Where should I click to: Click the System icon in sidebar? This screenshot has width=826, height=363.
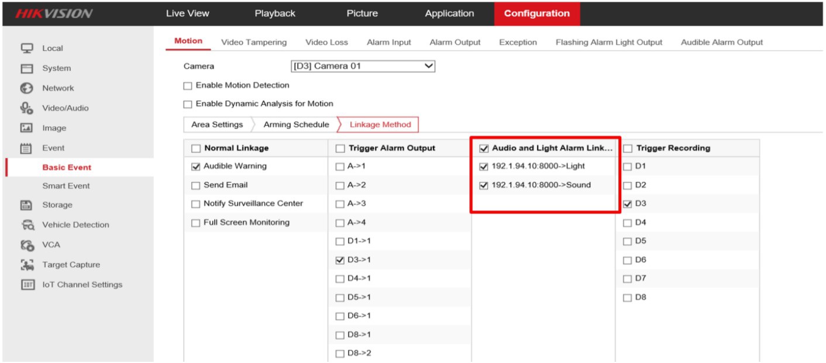pyautogui.click(x=26, y=68)
